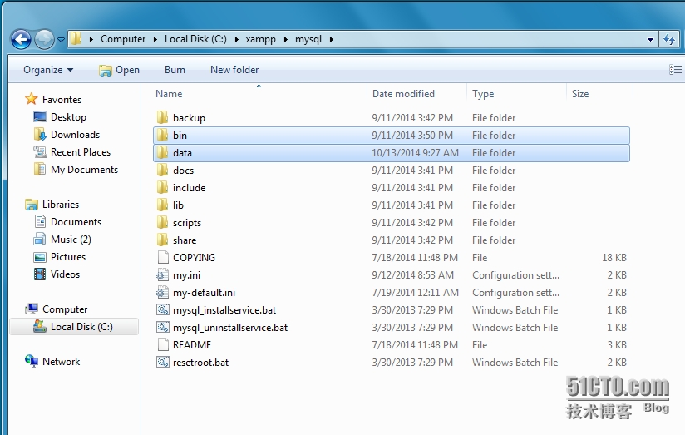685x435 pixels.
Task: Sort by the Size column header
Action: [x=580, y=94]
